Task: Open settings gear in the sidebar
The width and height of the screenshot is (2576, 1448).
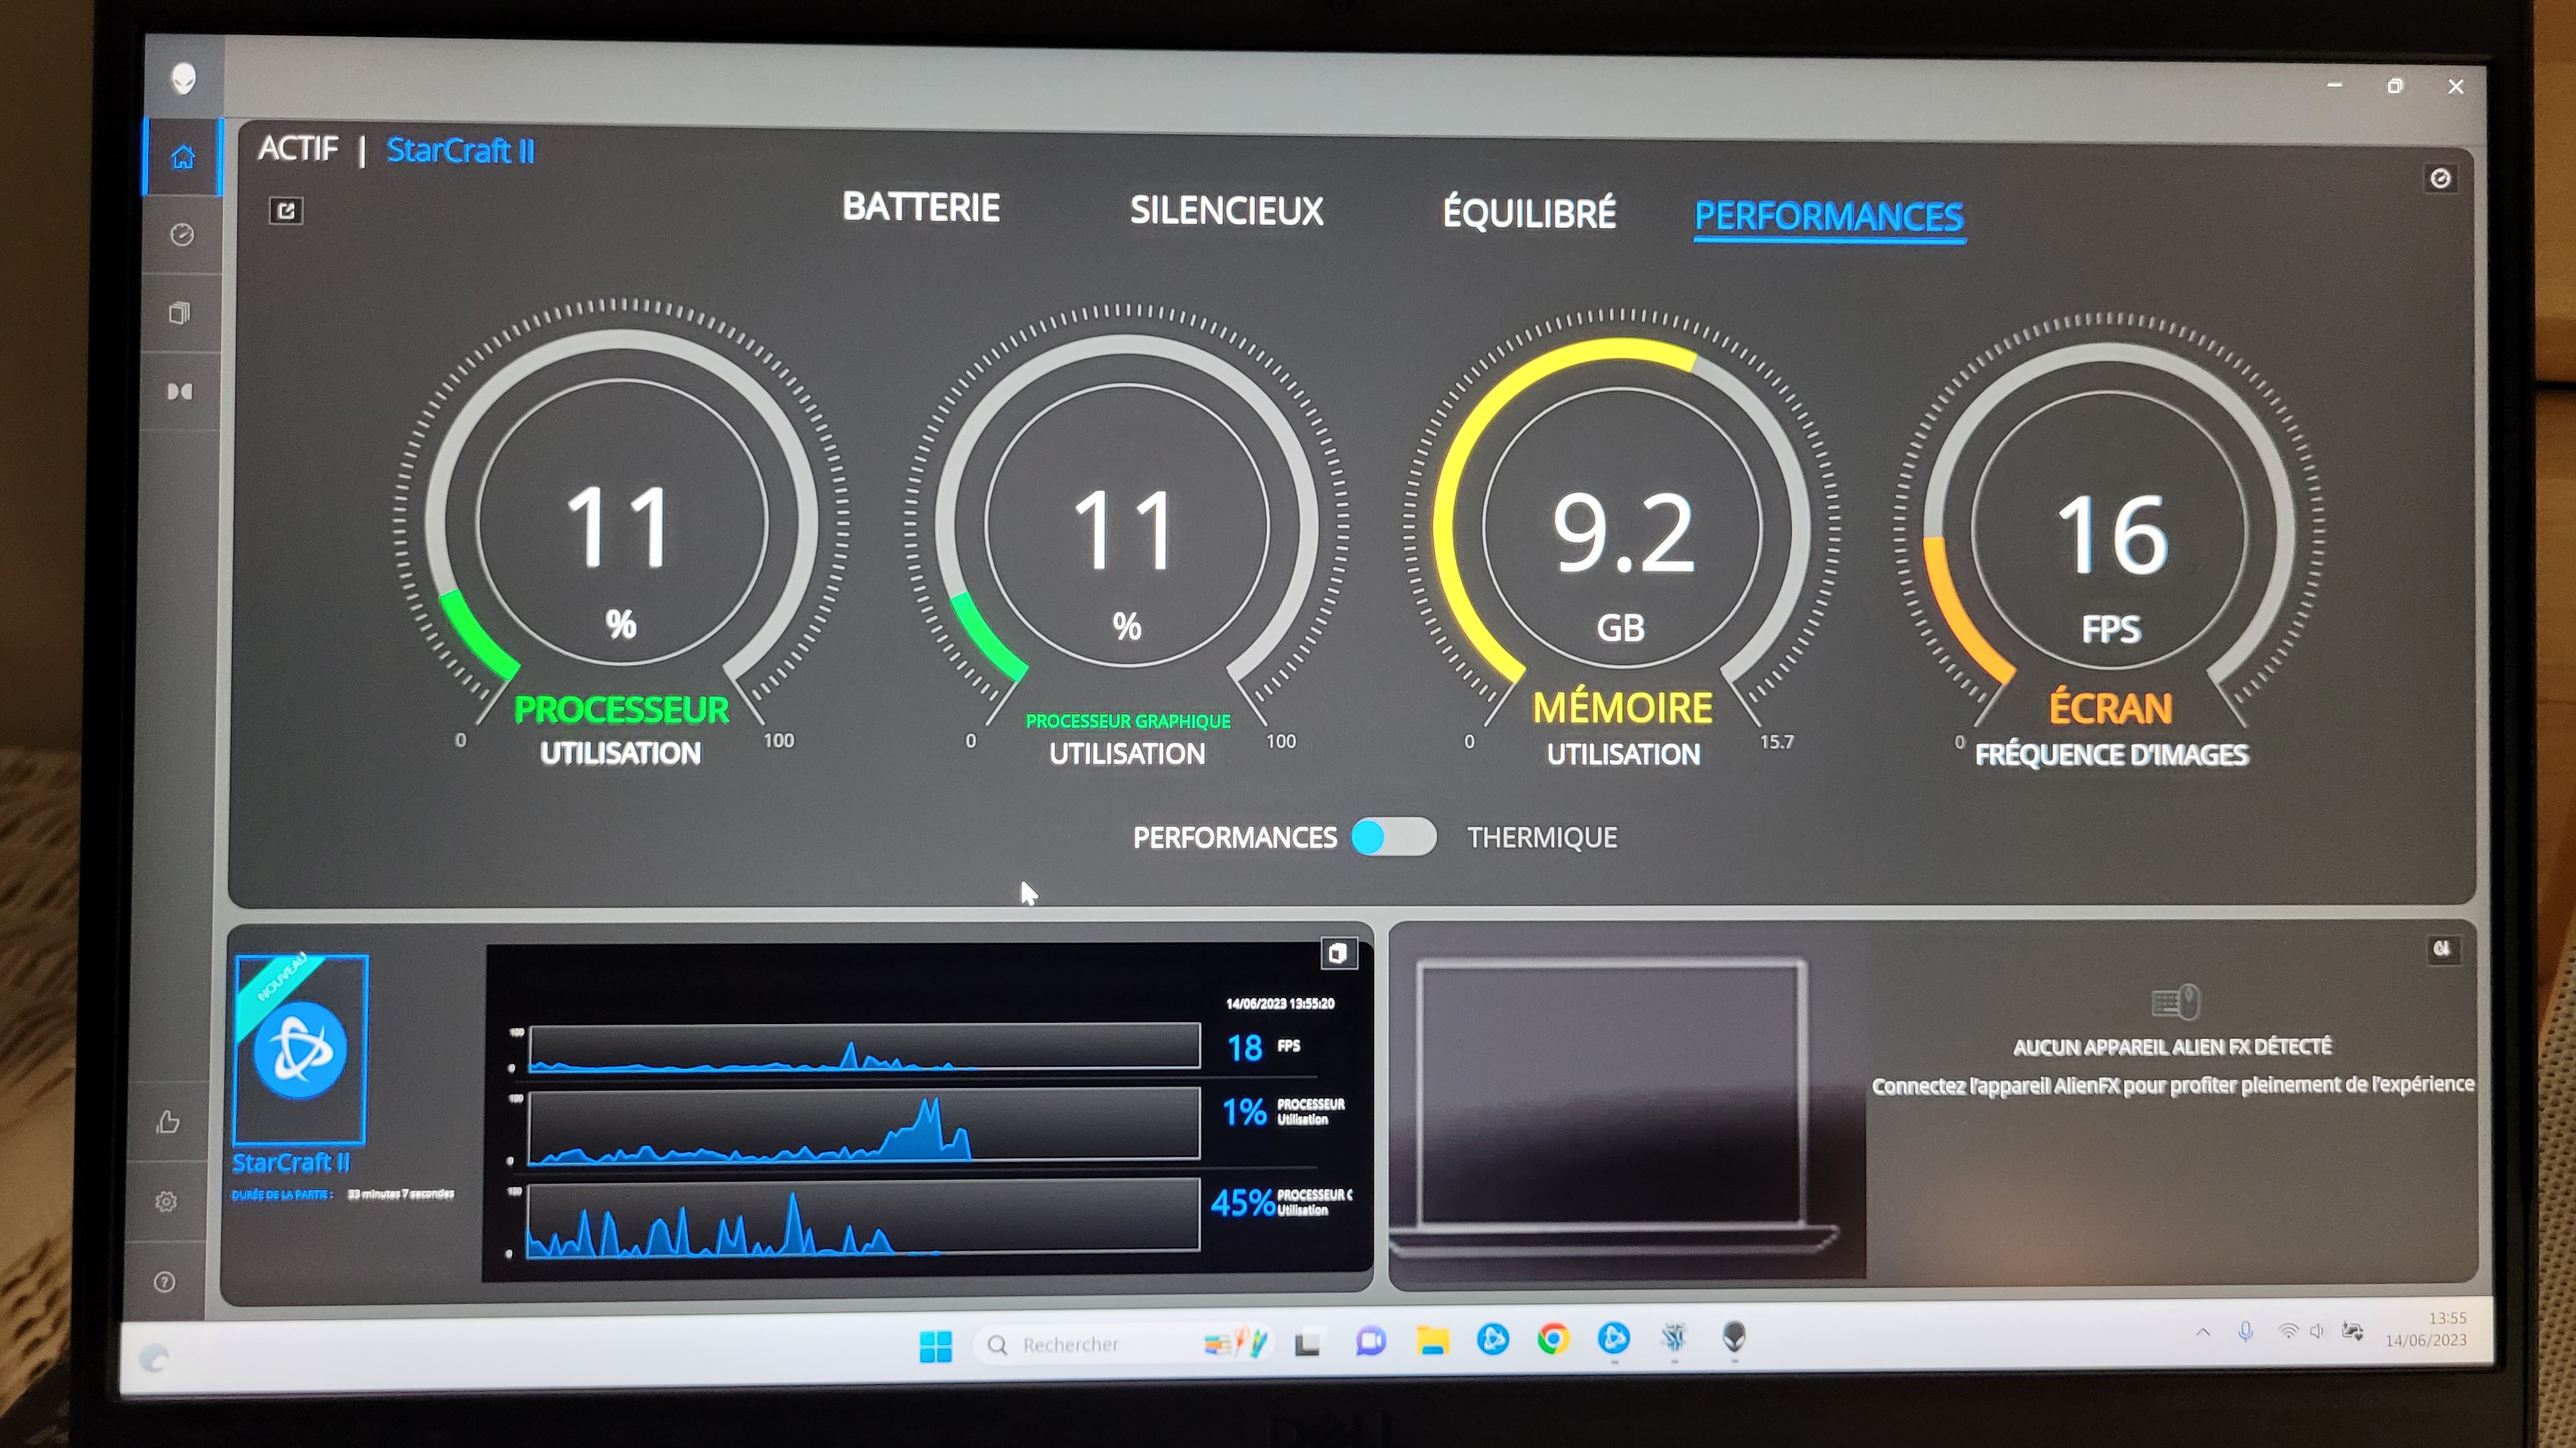Action: [166, 1201]
